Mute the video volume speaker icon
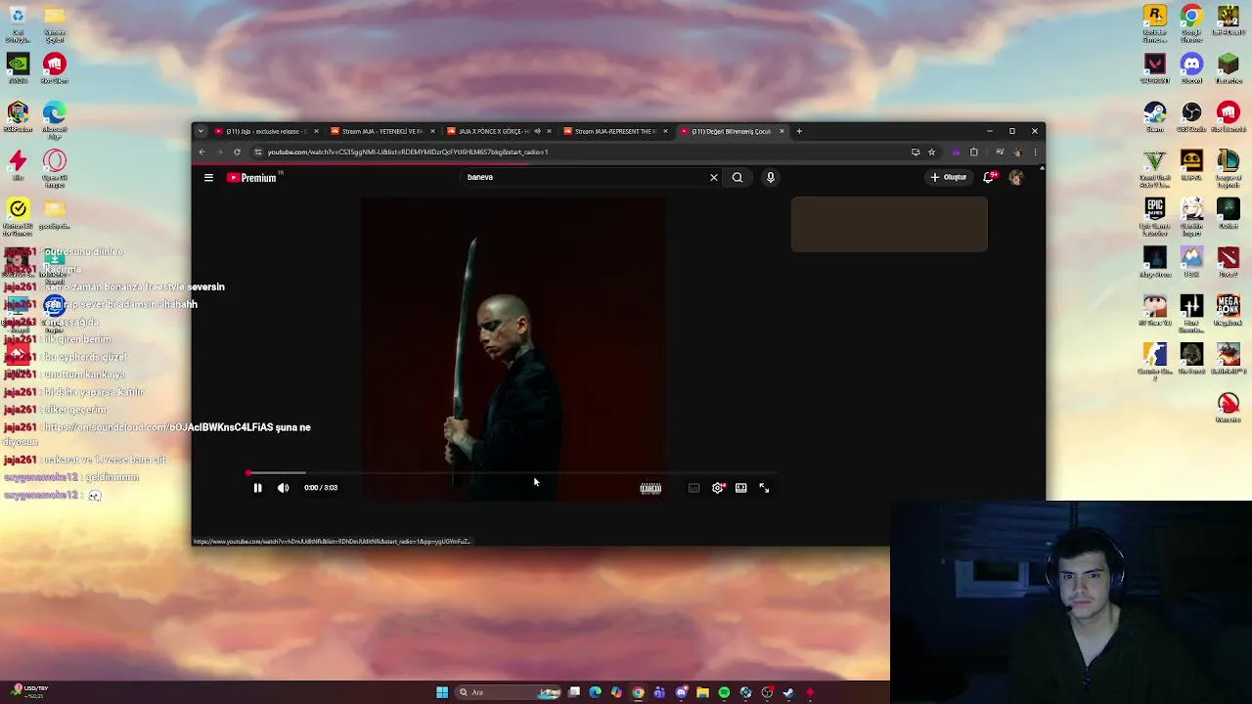This screenshot has height=704, width=1252. click(283, 488)
